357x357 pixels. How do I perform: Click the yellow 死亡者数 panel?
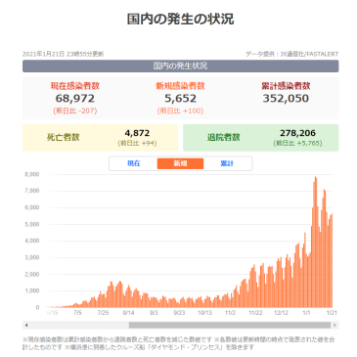coord(101,138)
